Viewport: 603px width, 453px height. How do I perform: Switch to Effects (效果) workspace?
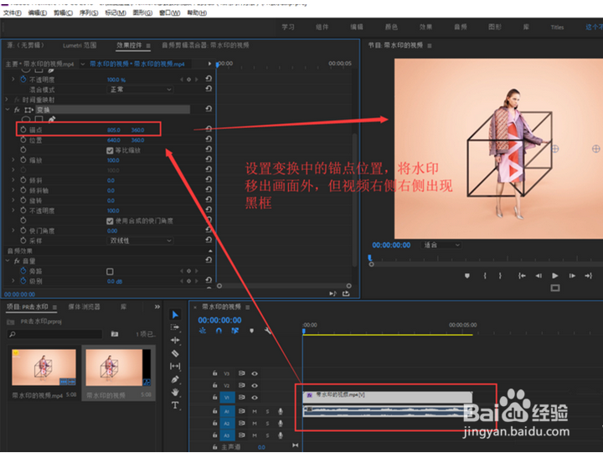click(425, 27)
